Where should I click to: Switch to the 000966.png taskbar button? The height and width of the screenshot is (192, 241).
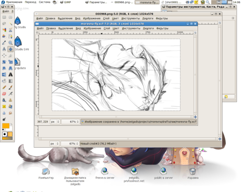(122, 2)
